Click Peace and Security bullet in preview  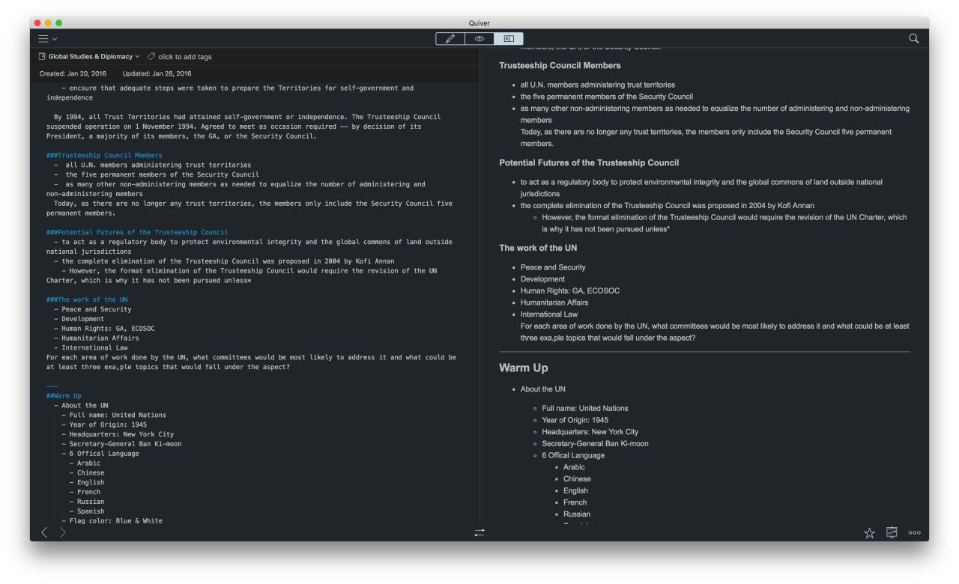553,267
